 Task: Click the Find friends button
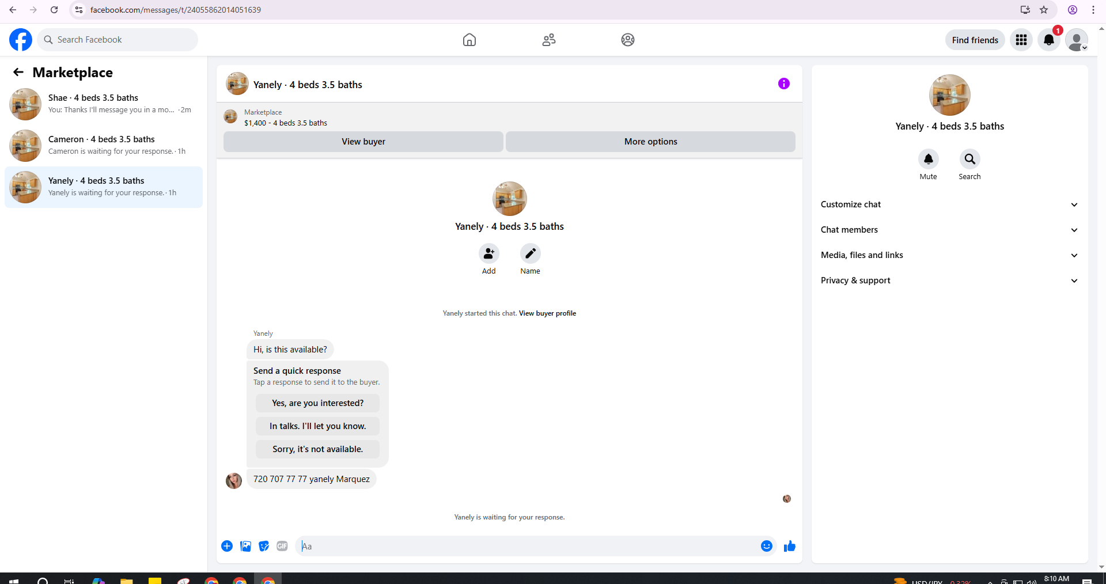click(975, 40)
